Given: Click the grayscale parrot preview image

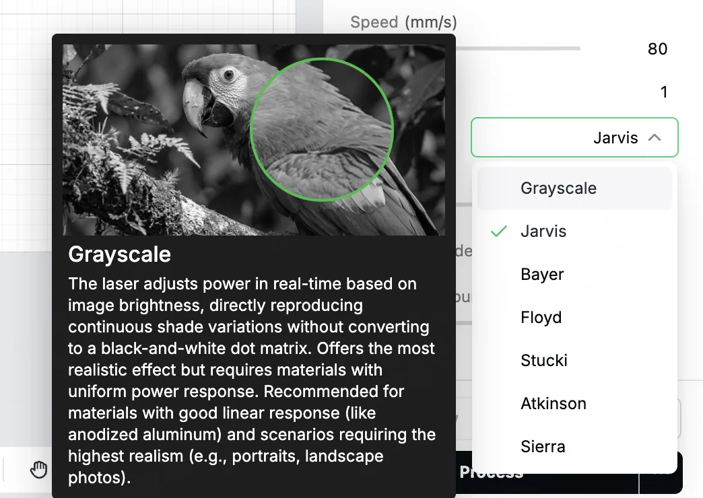Looking at the screenshot, I should coord(254,140).
